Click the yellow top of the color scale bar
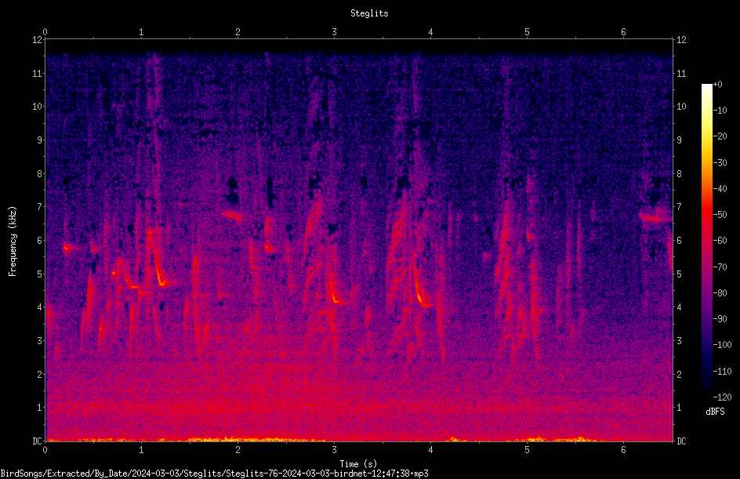 tap(706, 137)
